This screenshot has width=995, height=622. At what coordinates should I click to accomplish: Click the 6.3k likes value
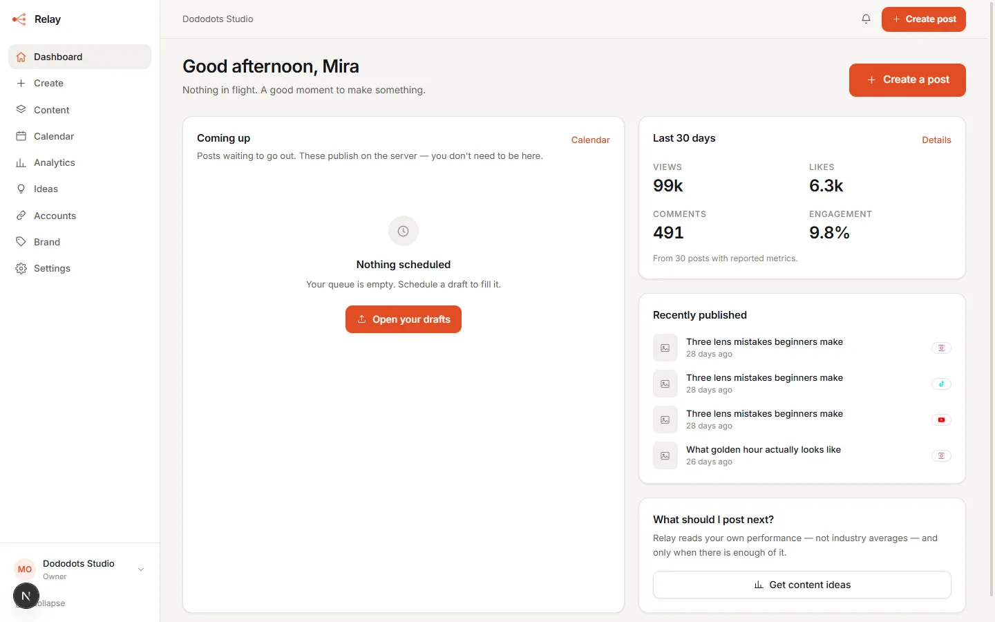coord(826,186)
